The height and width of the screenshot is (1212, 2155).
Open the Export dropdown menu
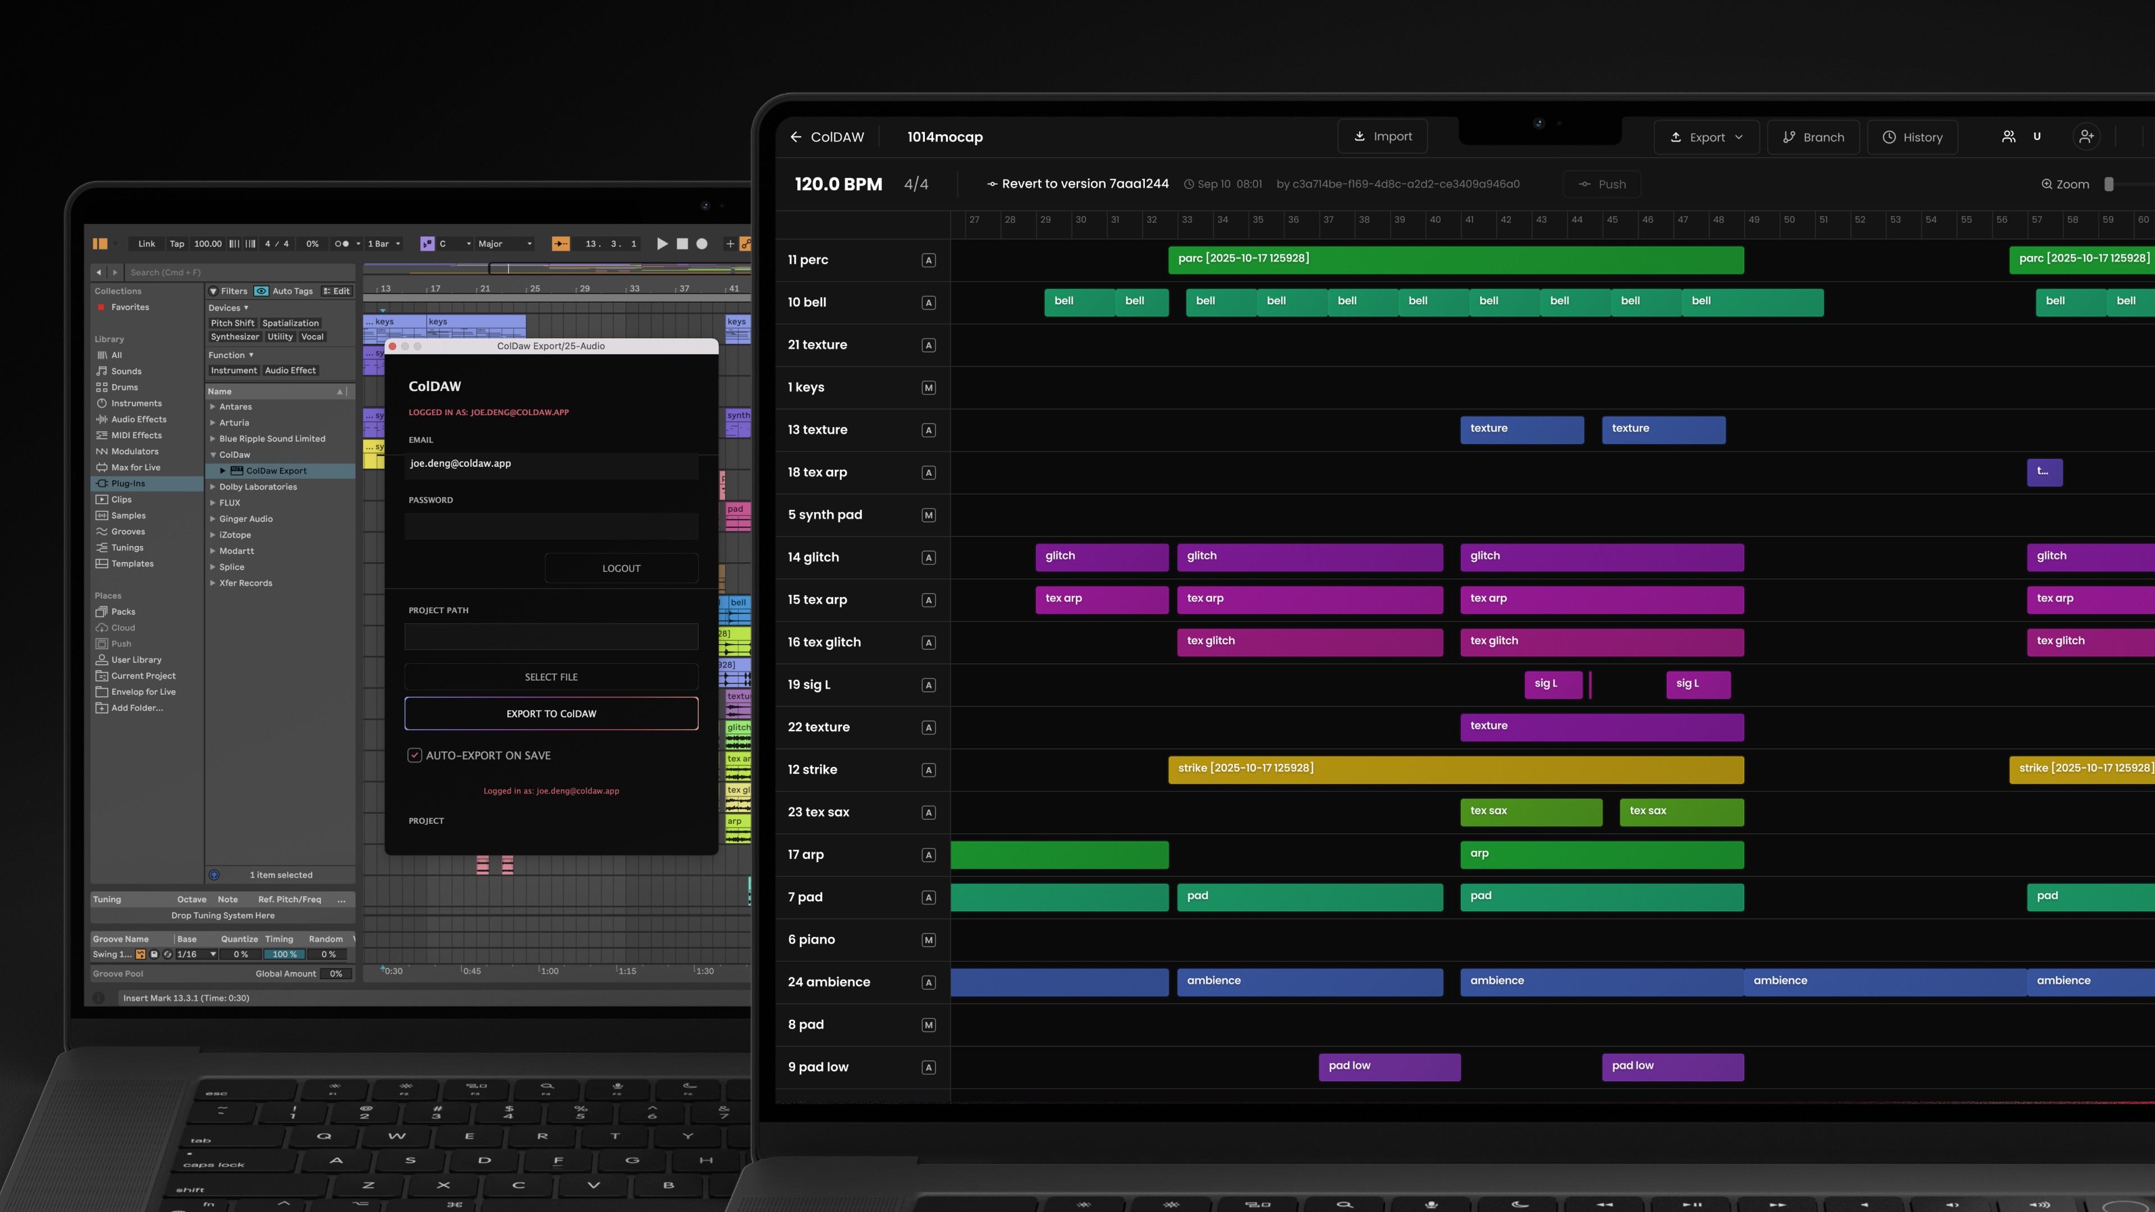pos(1707,137)
